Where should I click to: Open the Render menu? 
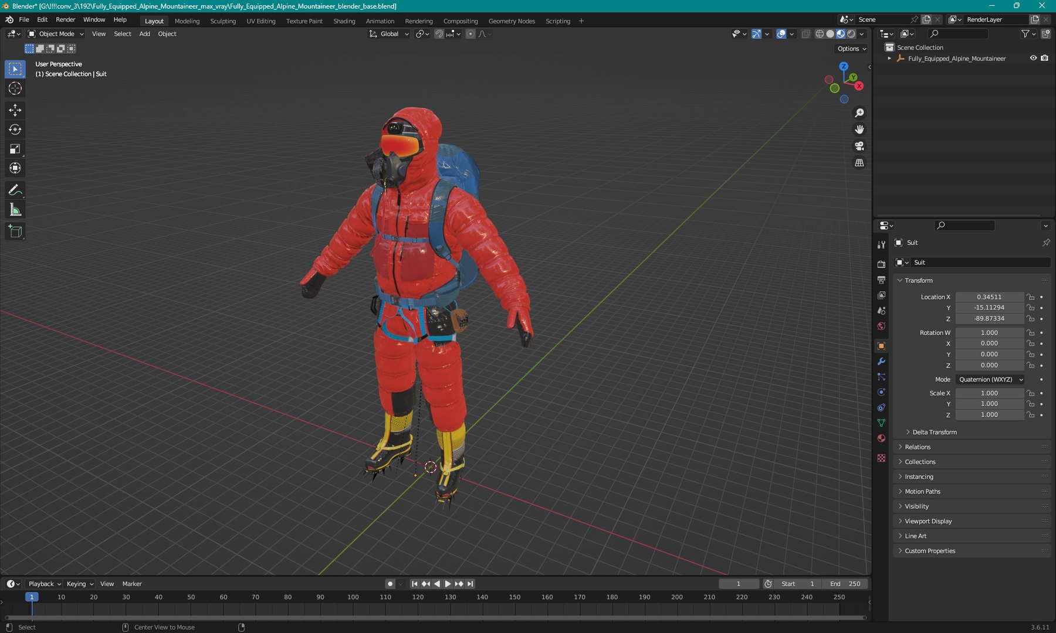(x=65, y=19)
